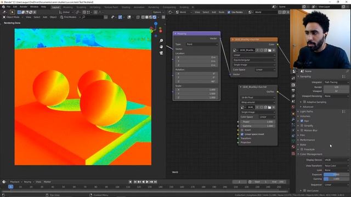Open the Texture properties tab icon

pos(293,153)
